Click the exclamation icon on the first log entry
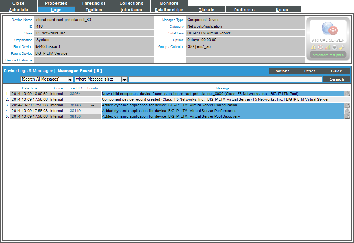Screen dimensions: 354x243 (347, 94)
